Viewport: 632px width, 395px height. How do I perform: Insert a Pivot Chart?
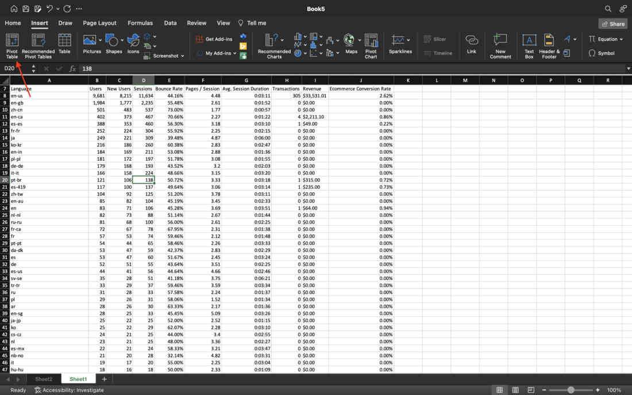371,46
